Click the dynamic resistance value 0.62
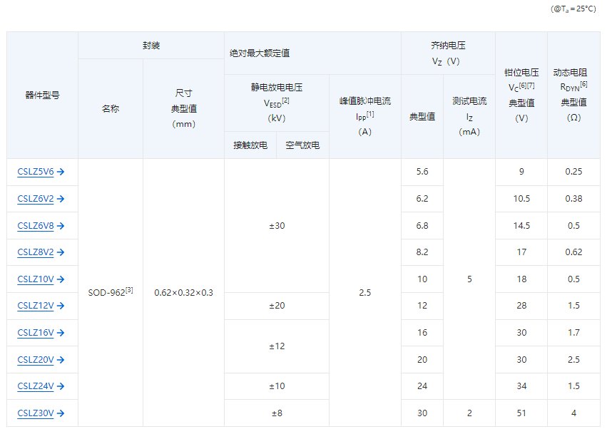 [573, 252]
